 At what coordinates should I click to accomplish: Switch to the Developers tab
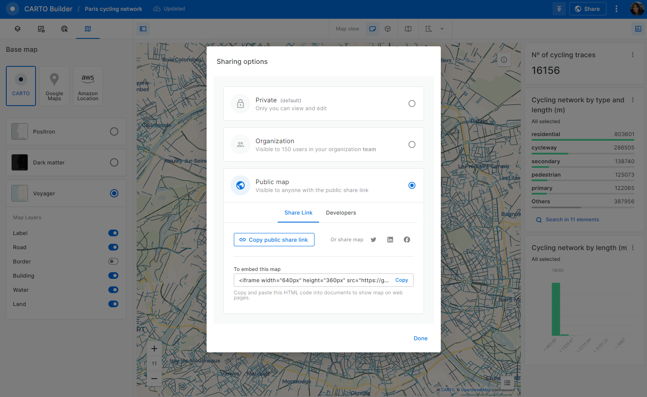click(341, 212)
